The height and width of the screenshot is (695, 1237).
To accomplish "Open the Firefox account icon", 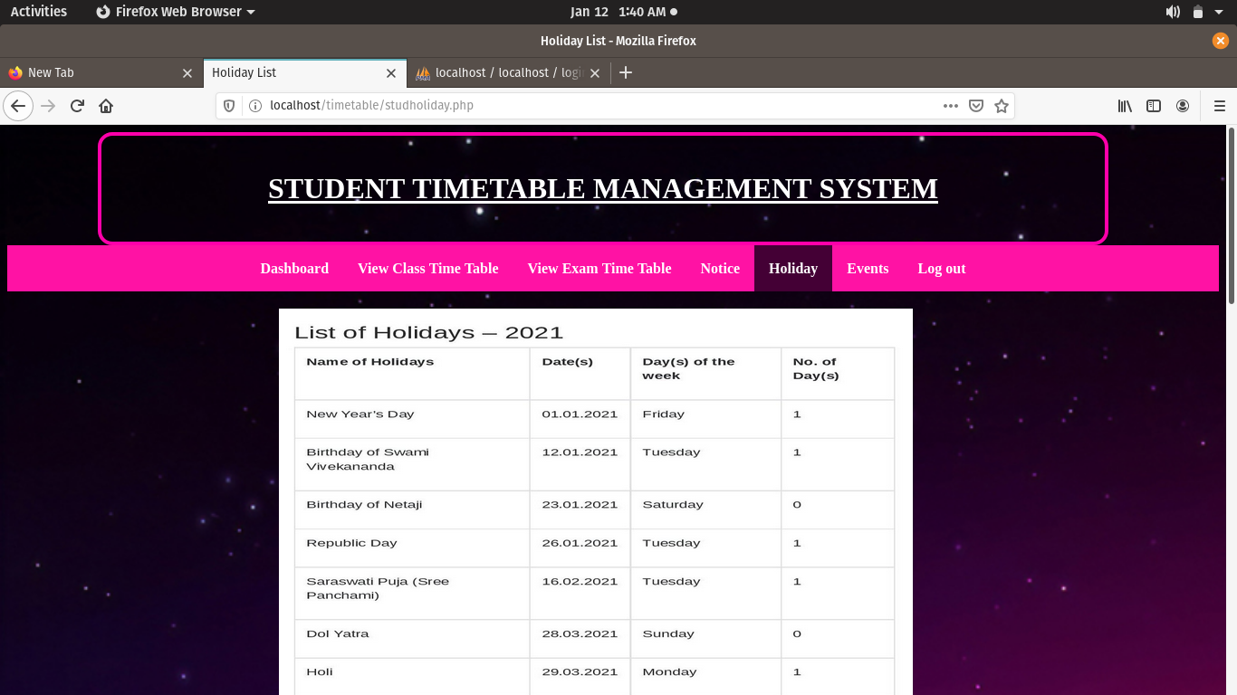I will pyautogui.click(x=1182, y=105).
